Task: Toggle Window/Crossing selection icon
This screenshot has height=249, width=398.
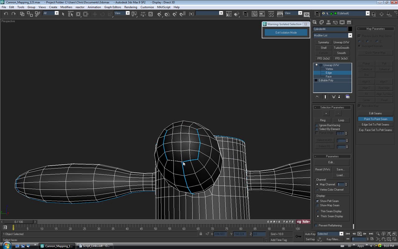Action: click(x=86, y=14)
